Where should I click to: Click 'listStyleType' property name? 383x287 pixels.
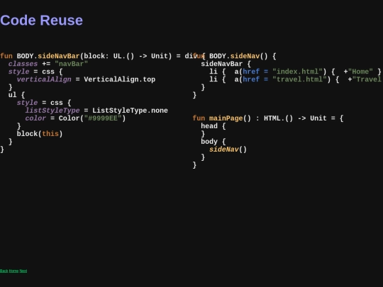[x=52, y=111]
